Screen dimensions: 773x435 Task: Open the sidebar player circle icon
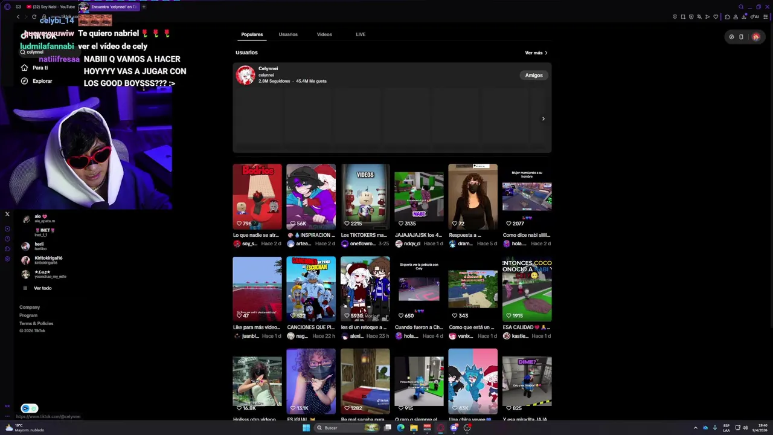[7, 229]
